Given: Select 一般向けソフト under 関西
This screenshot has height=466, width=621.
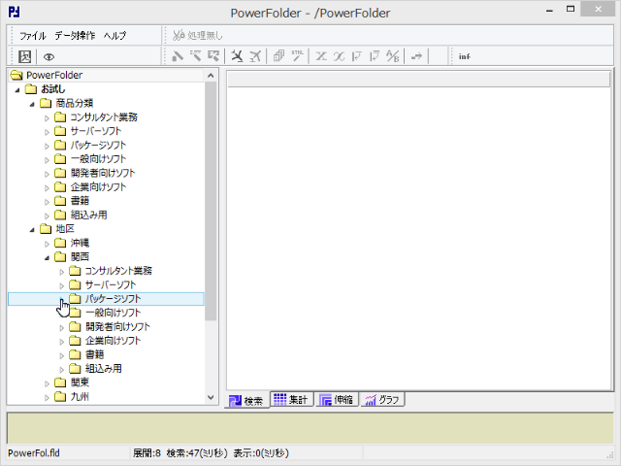Looking at the screenshot, I should click(113, 313).
